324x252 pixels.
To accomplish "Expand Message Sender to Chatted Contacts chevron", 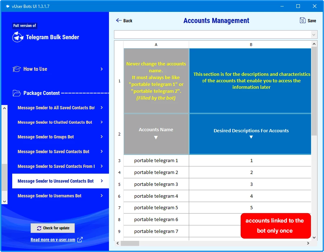I will 101,122.
